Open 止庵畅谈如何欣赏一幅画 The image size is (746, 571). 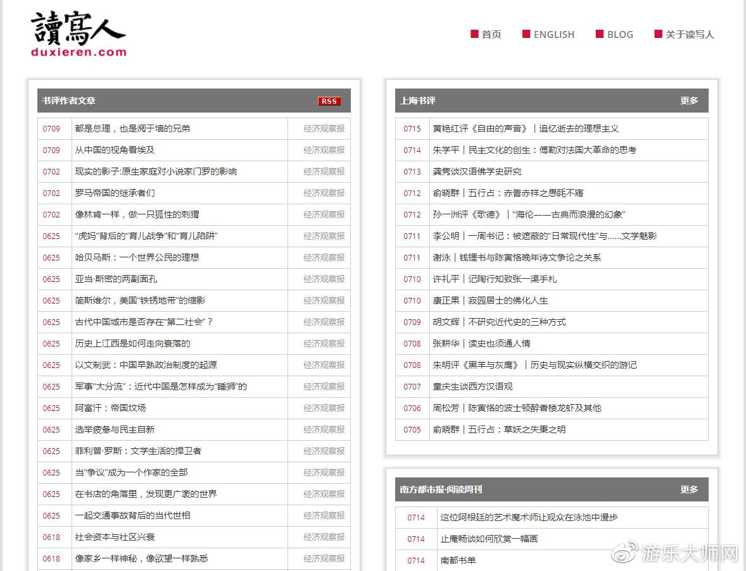tap(489, 539)
